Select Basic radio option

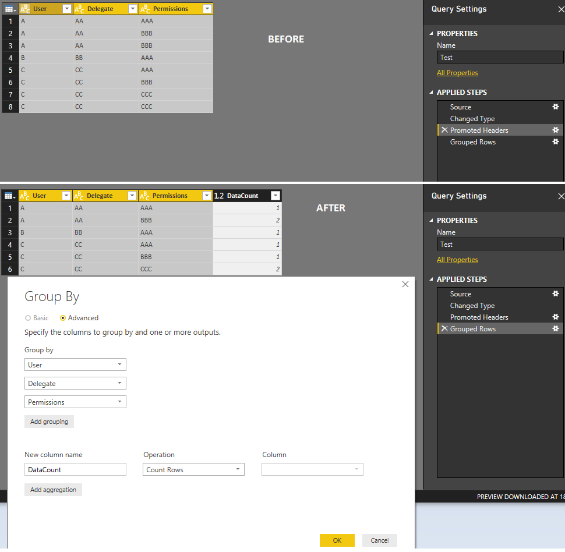coord(28,318)
